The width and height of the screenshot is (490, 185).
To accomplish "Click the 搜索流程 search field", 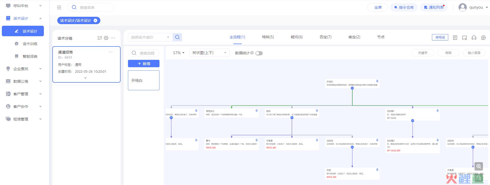I will (144, 53).
